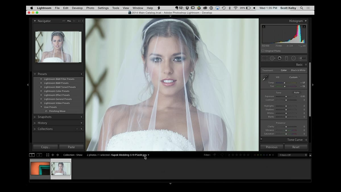Expand Lightroom B&W Filter Presets folder
Screen dimensions: 341x192
41,79
